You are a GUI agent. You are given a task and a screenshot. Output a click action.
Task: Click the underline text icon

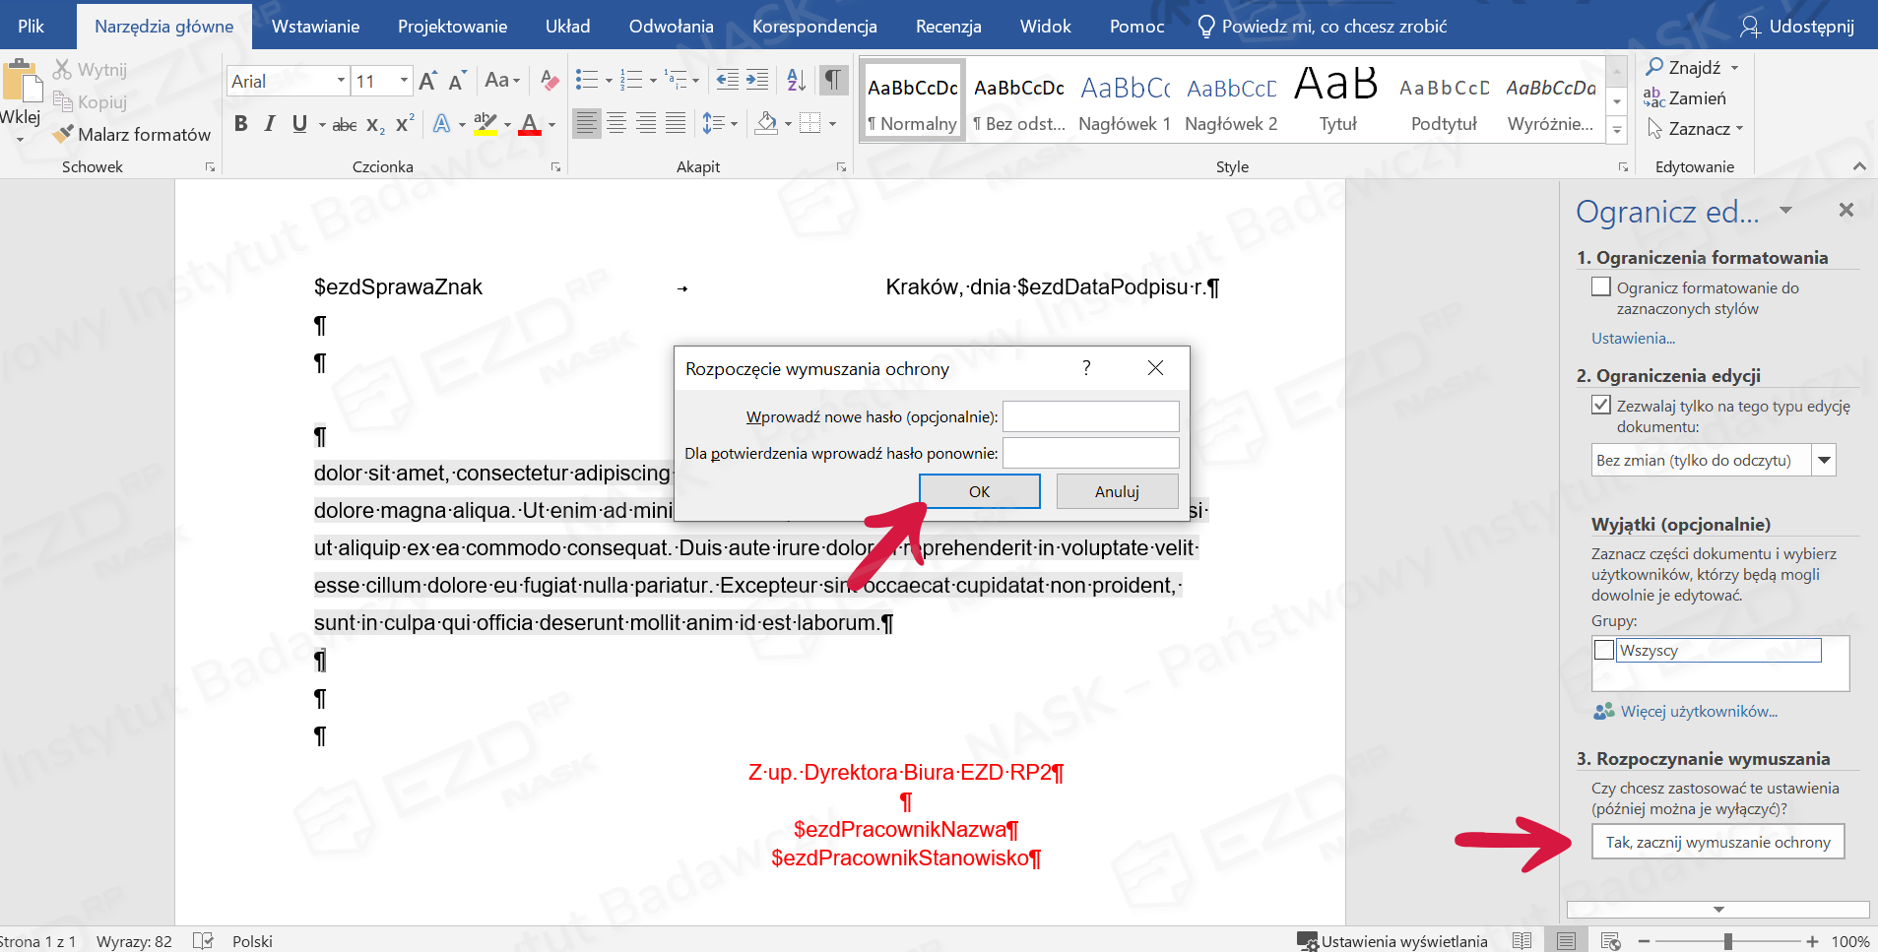[299, 124]
